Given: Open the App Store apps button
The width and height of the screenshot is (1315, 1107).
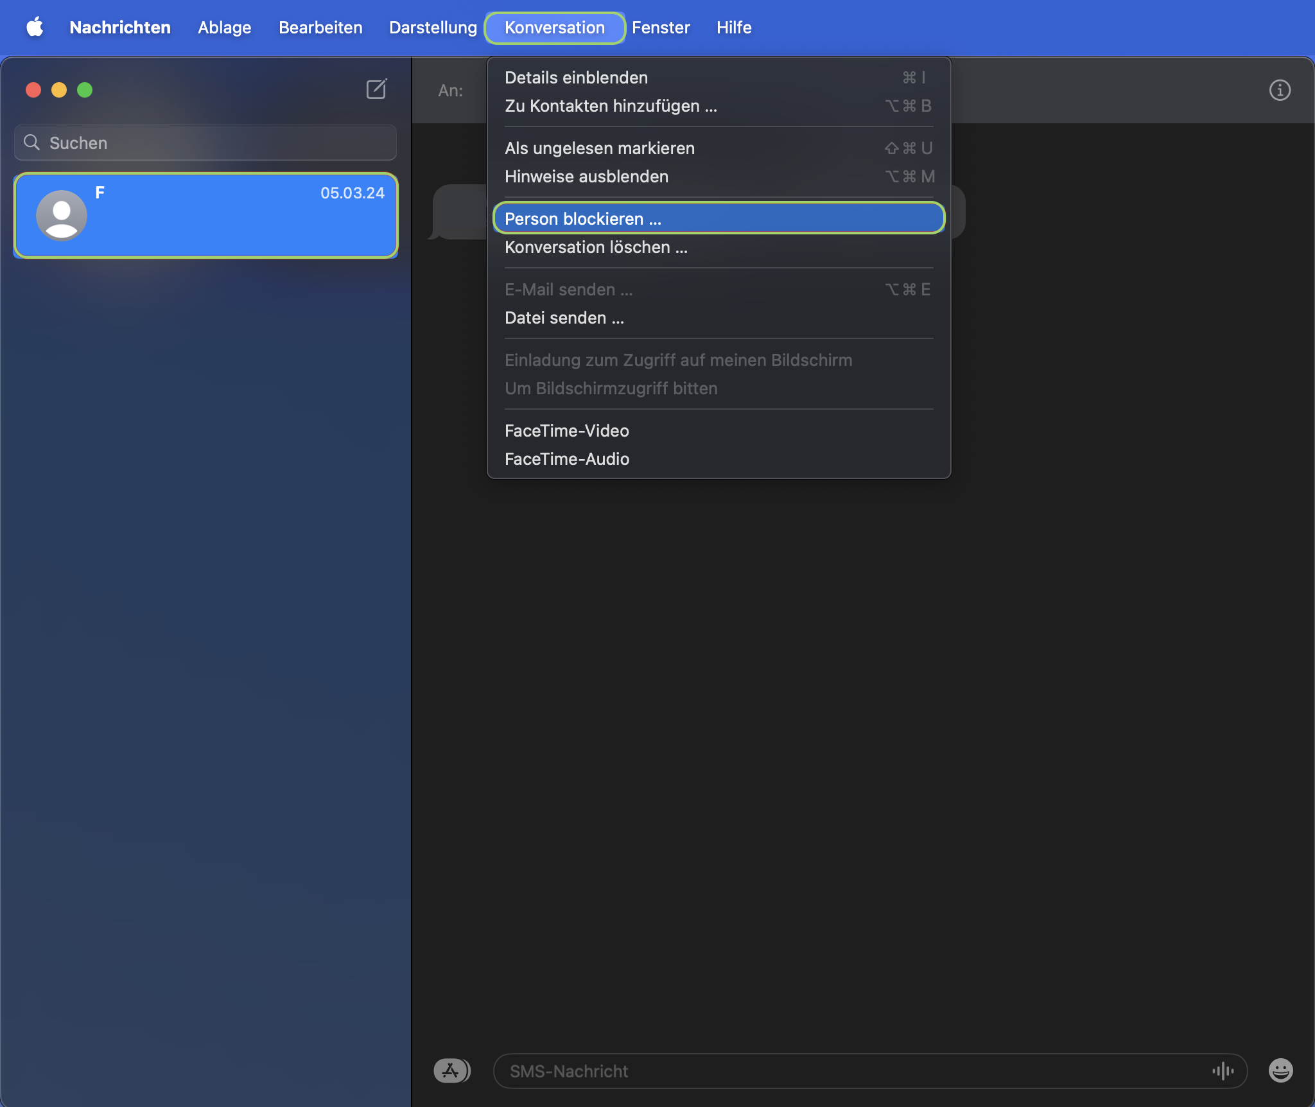Looking at the screenshot, I should 451,1070.
